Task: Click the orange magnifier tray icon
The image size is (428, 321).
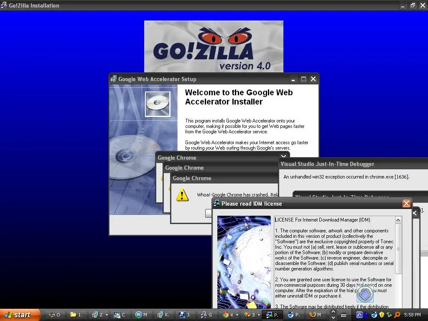Action: pos(397,315)
